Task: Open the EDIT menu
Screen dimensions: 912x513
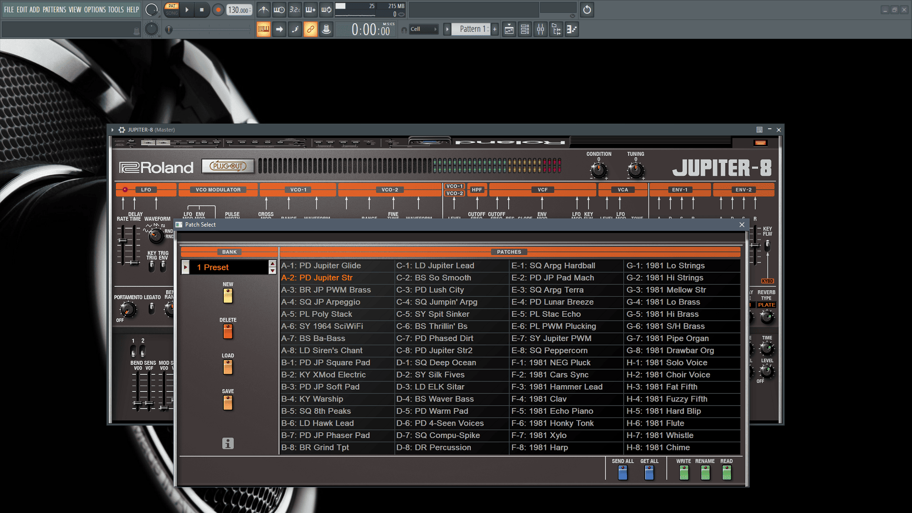Action: click(22, 9)
